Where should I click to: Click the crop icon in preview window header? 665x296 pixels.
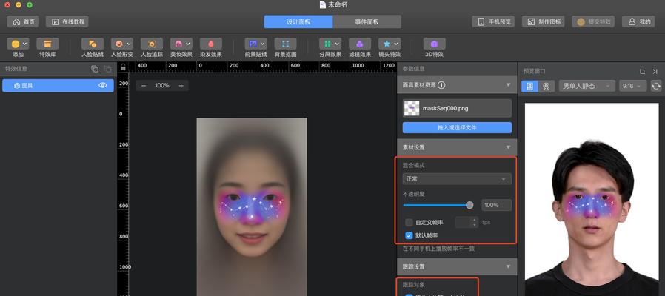(642, 72)
